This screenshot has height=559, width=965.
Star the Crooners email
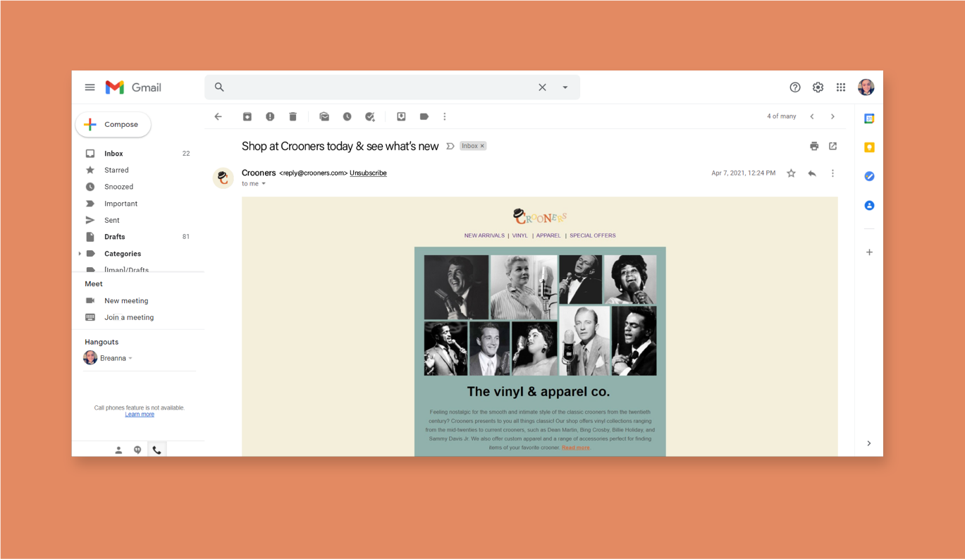pos(791,173)
